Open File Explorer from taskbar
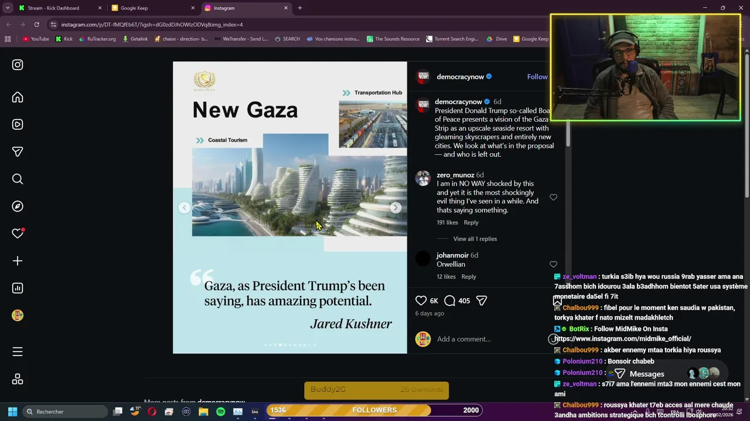The width and height of the screenshot is (750, 421). pos(203,412)
